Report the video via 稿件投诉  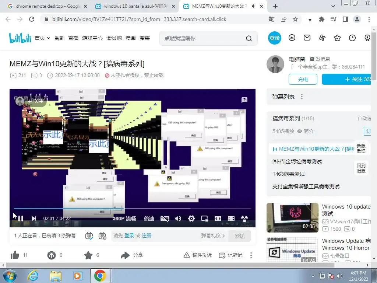coord(198,255)
